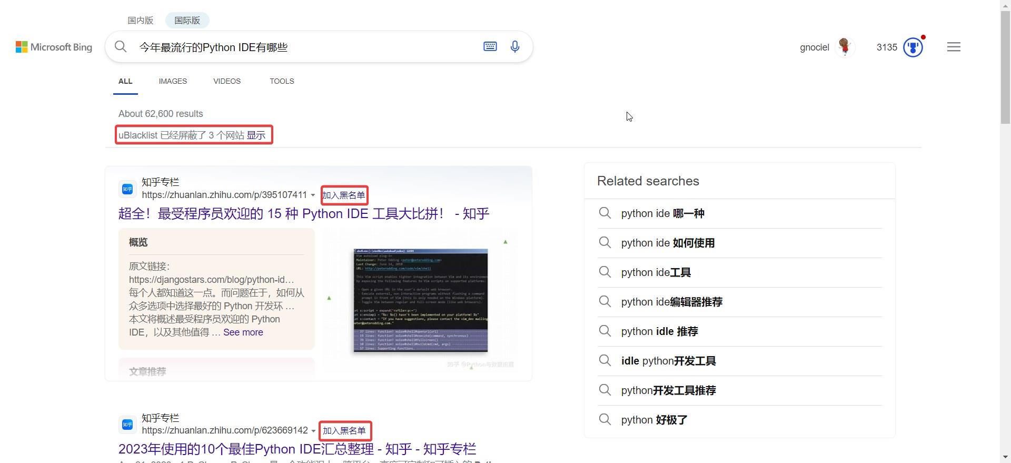
Task: Click See more in the 概览 card
Action: pyautogui.click(x=243, y=332)
